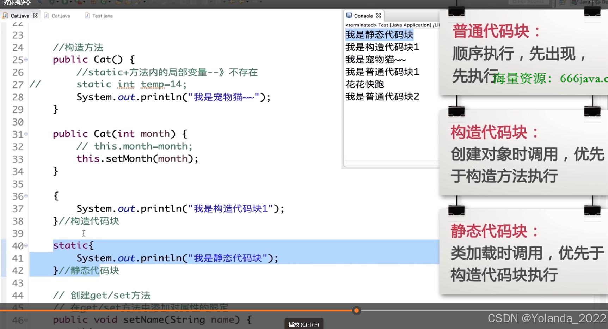Collapse the Cat(int month) constructor at line 31
608x329 pixels.
(x=26, y=134)
